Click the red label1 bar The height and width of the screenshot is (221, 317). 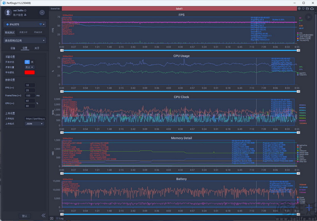179,9
